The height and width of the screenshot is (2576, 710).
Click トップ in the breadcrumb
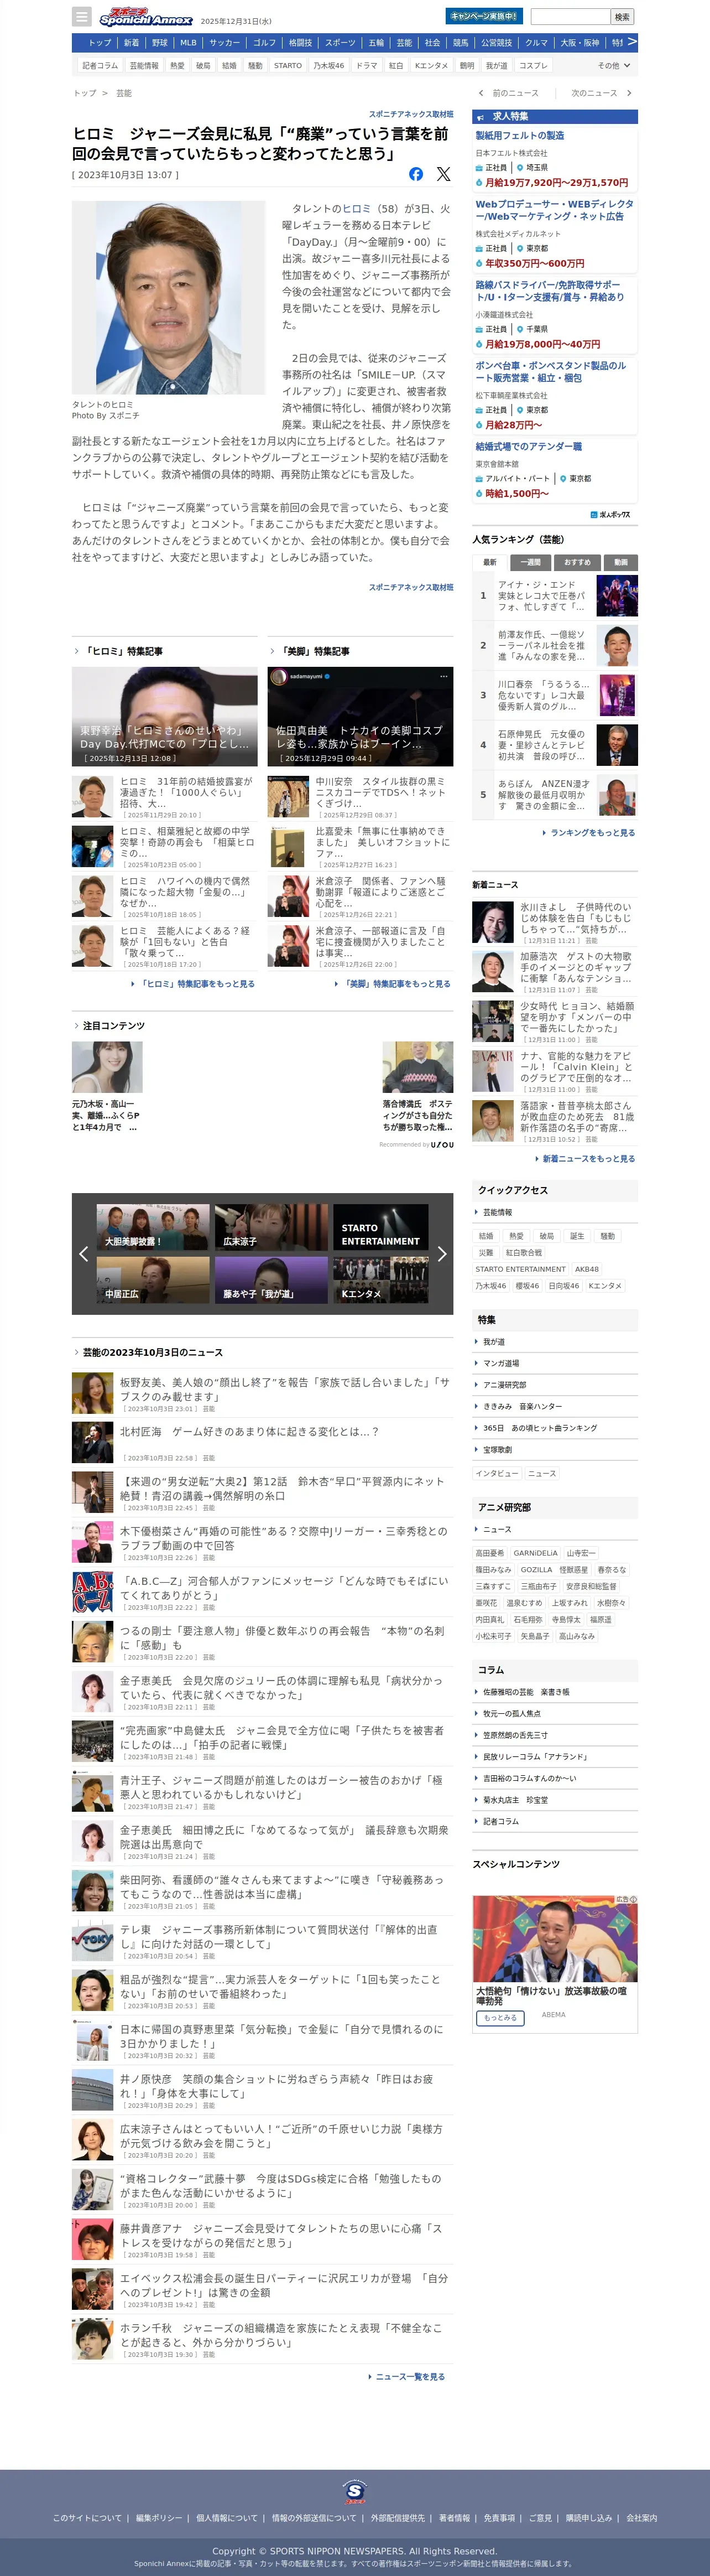[84, 93]
